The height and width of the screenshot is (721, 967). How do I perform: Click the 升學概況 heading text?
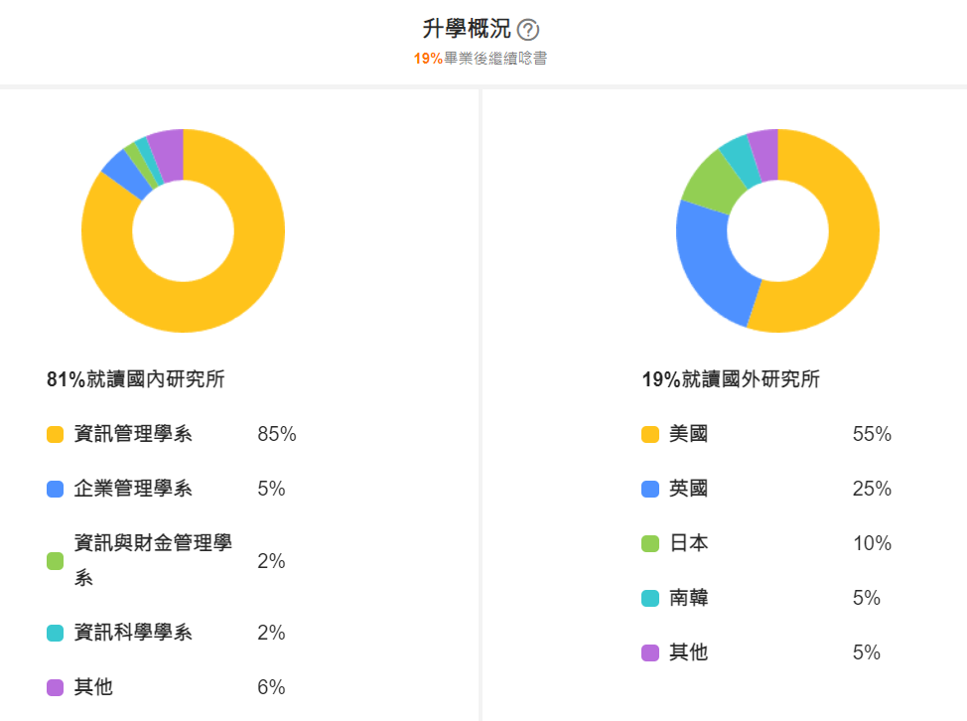pos(467,30)
